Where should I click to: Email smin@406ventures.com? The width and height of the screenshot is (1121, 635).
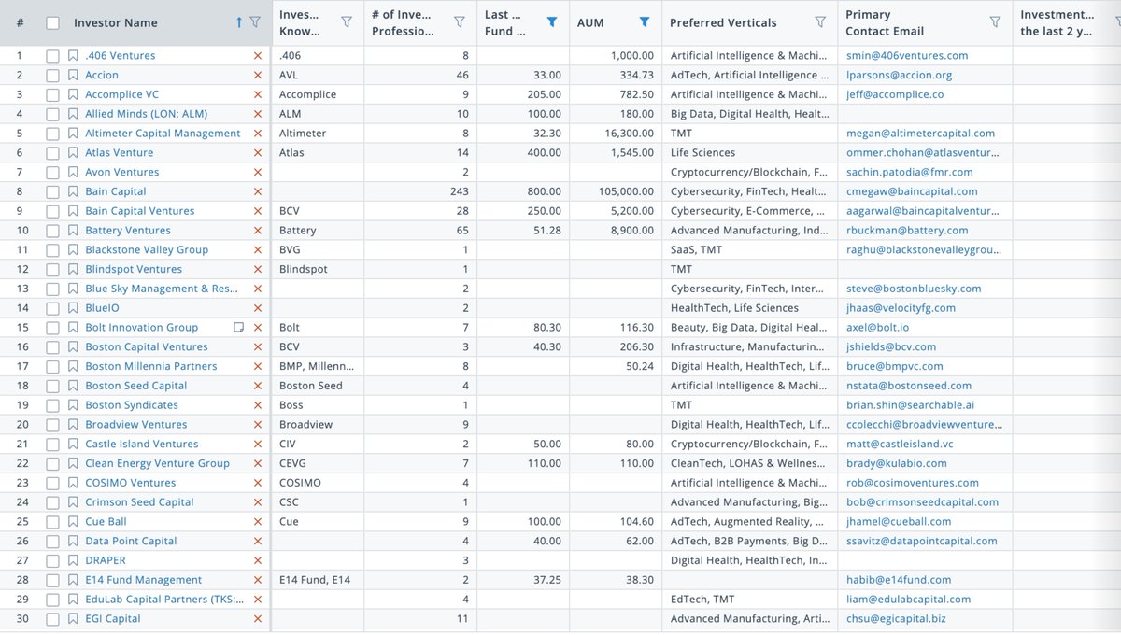pyautogui.click(x=907, y=56)
